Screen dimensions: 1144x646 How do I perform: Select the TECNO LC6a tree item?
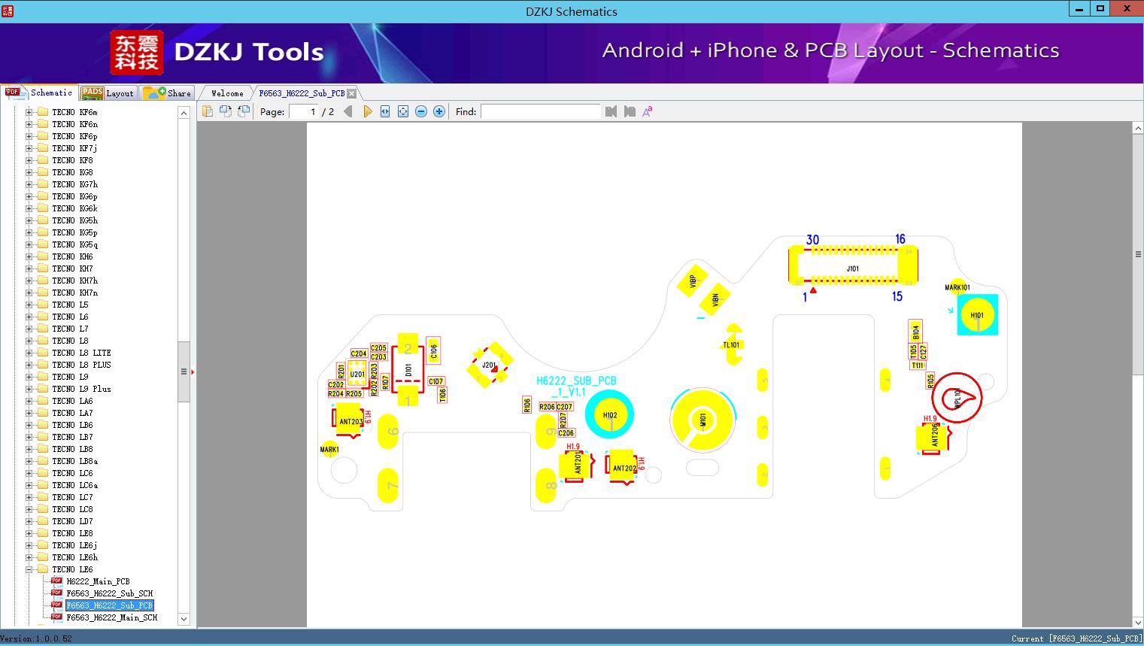click(74, 485)
